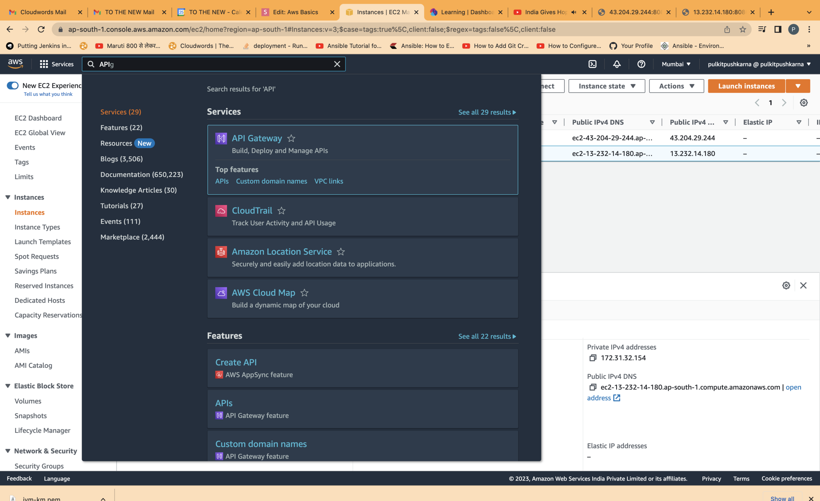This screenshot has width=820, height=501.
Task: Copy the private IPv4 address
Action: click(593, 358)
